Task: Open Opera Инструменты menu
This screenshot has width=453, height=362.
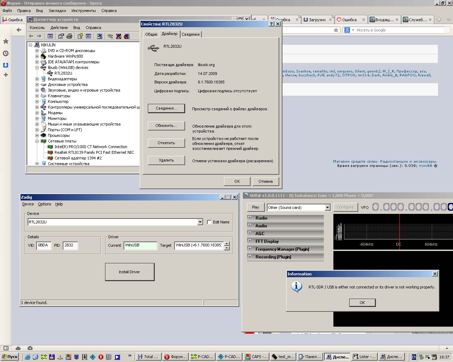Action: tap(84, 11)
